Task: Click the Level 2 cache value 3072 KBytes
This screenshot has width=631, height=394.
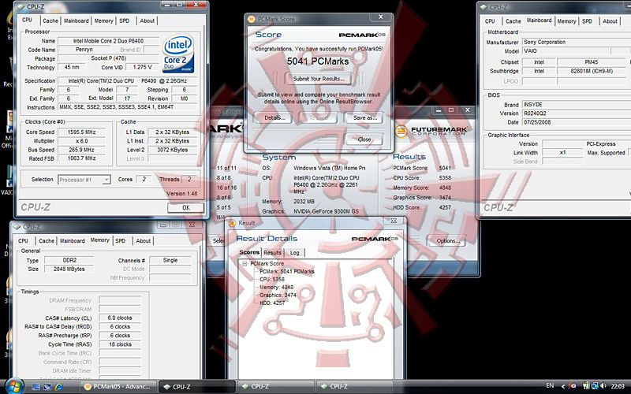Action: [x=172, y=150]
